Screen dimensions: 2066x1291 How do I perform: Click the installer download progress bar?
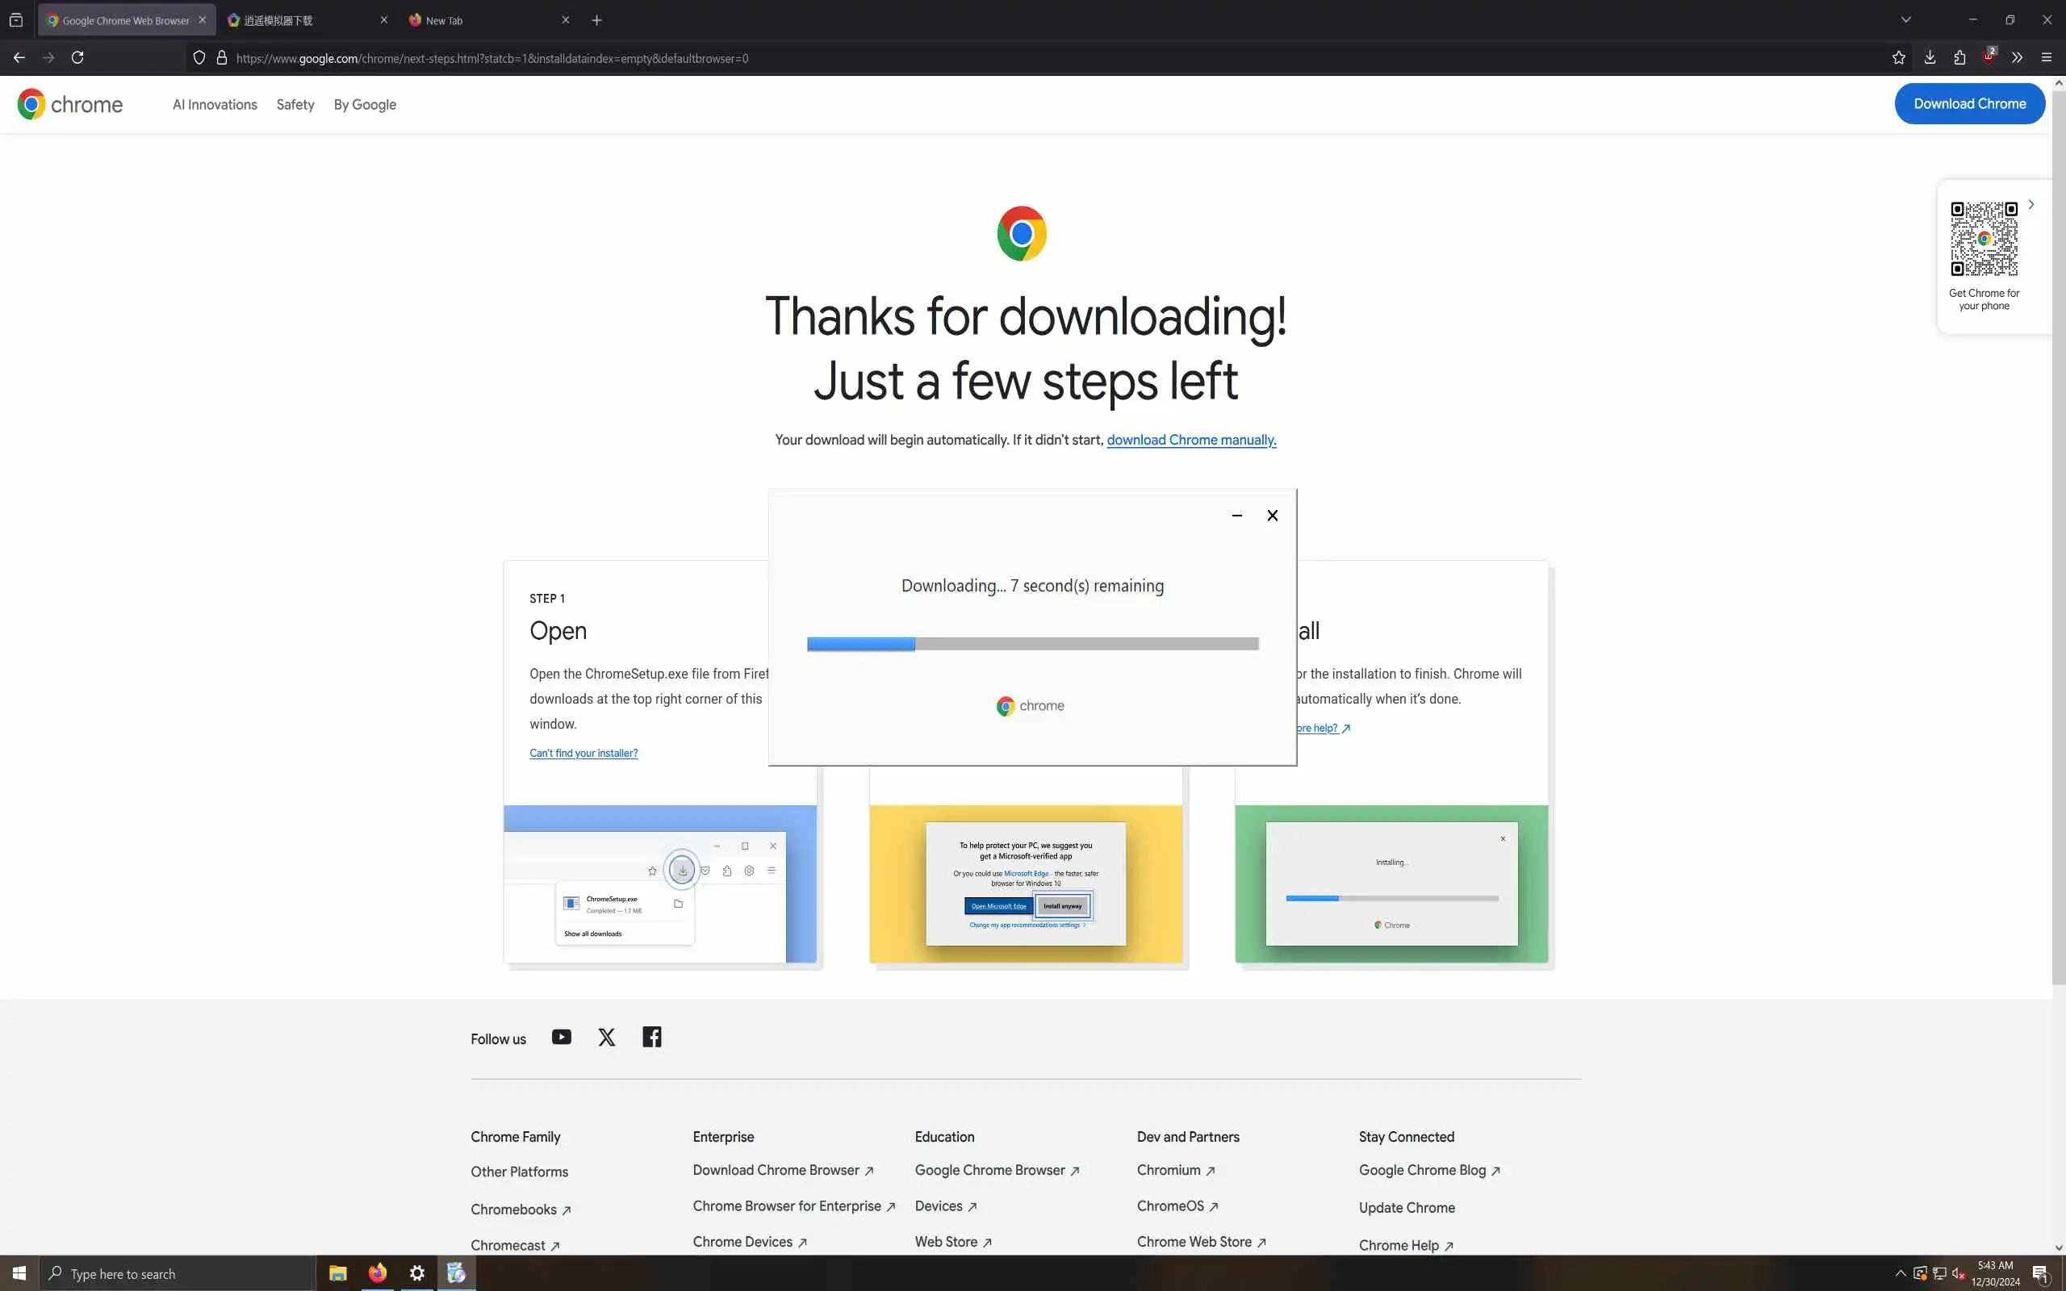click(1032, 644)
